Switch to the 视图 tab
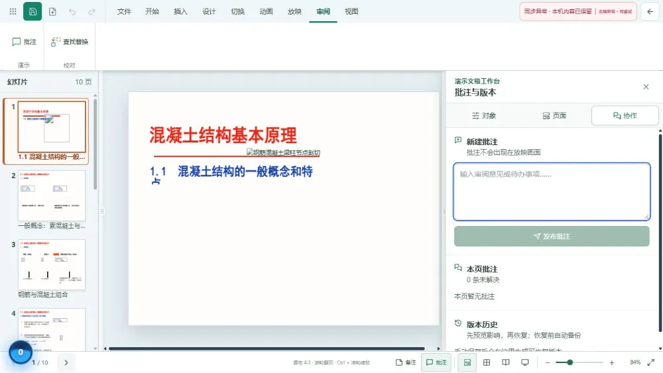This screenshot has height=373, width=663. point(351,11)
